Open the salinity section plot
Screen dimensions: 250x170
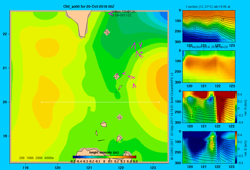209,66
